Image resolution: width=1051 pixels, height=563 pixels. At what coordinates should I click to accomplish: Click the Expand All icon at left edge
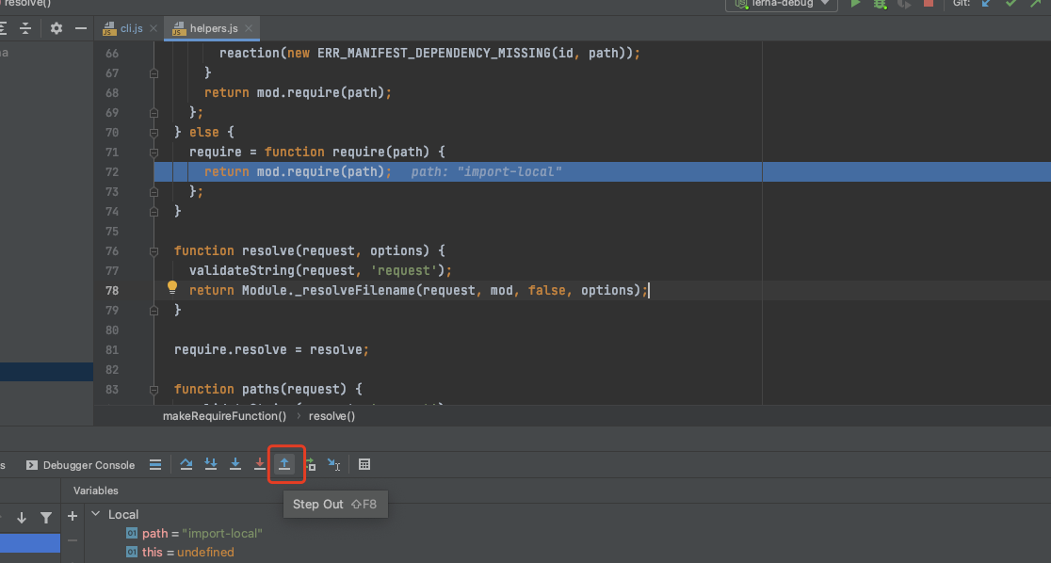[4, 28]
